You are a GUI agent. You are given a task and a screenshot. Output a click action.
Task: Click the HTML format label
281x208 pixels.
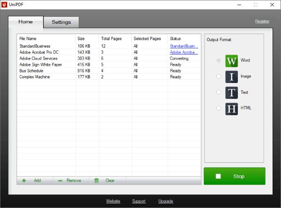click(246, 108)
